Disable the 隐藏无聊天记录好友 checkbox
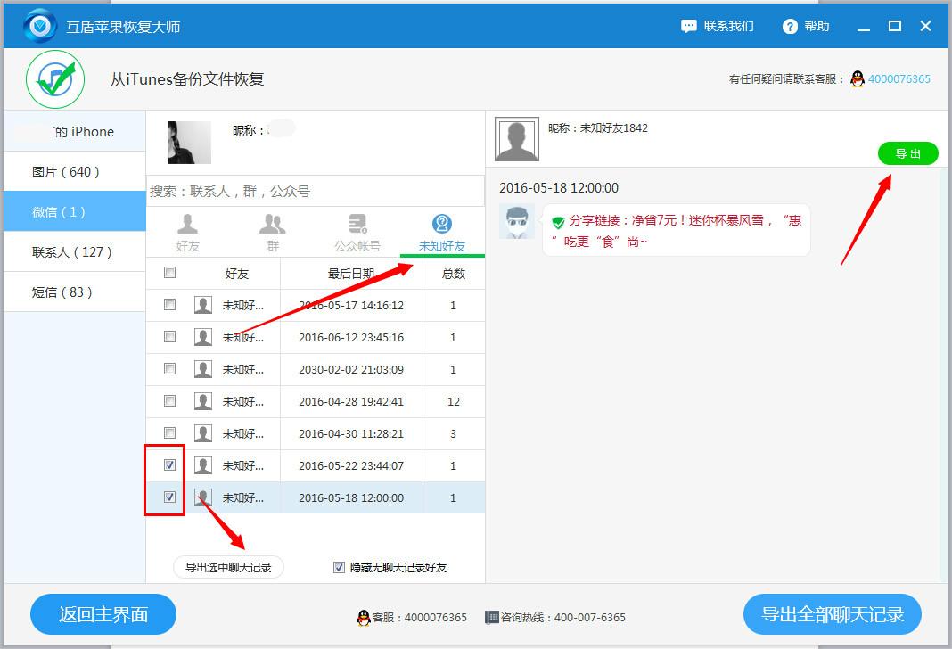This screenshot has height=649, width=952. point(339,567)
